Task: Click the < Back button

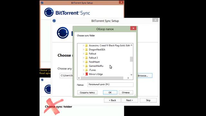Action: point(112,100)
